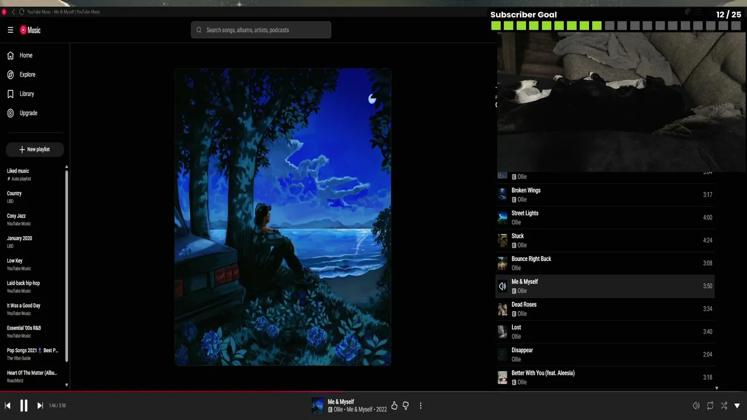This screenshot has height=420, width=747.
Task: Click the YouTube Music logo
Action: pyautogui.click(x=30, y=30)
